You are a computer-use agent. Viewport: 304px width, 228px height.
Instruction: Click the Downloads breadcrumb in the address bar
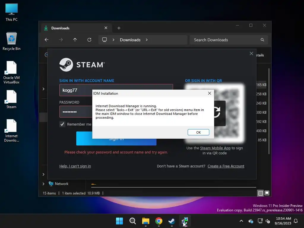click(x=130, y=40)
